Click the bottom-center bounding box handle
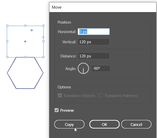157x138 pixels. 25,57
